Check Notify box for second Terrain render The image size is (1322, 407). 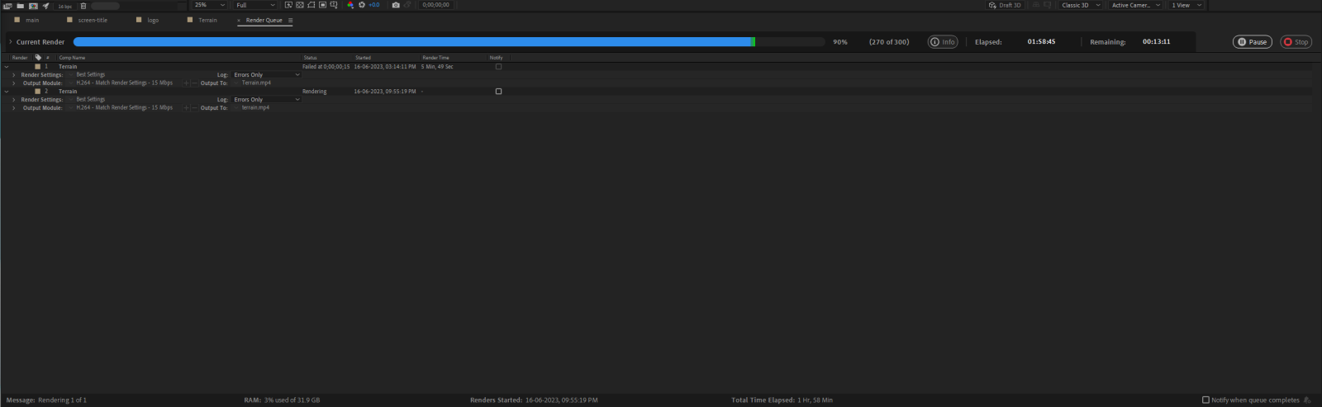point(498,92)
